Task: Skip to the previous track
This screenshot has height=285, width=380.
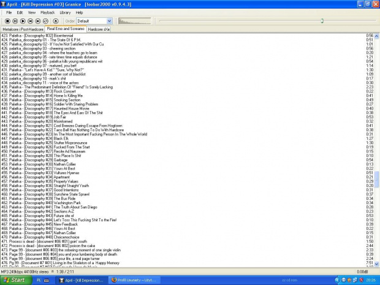Action: tap(30, 21)
